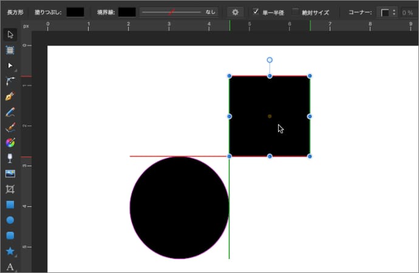Select the Ellipse shape tool
Screen dimensions: 419x273
point(10,220)
